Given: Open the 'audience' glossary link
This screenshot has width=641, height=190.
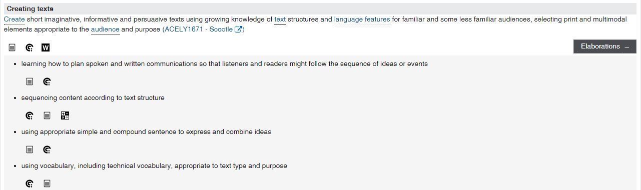Looking at the screenshot, I should [105, 29].
